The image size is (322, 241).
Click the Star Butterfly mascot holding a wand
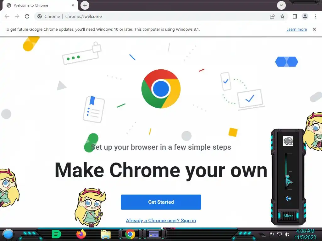(90, 207)
